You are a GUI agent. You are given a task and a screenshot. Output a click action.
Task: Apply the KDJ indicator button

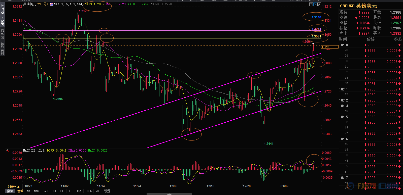[x=62, y=191]
